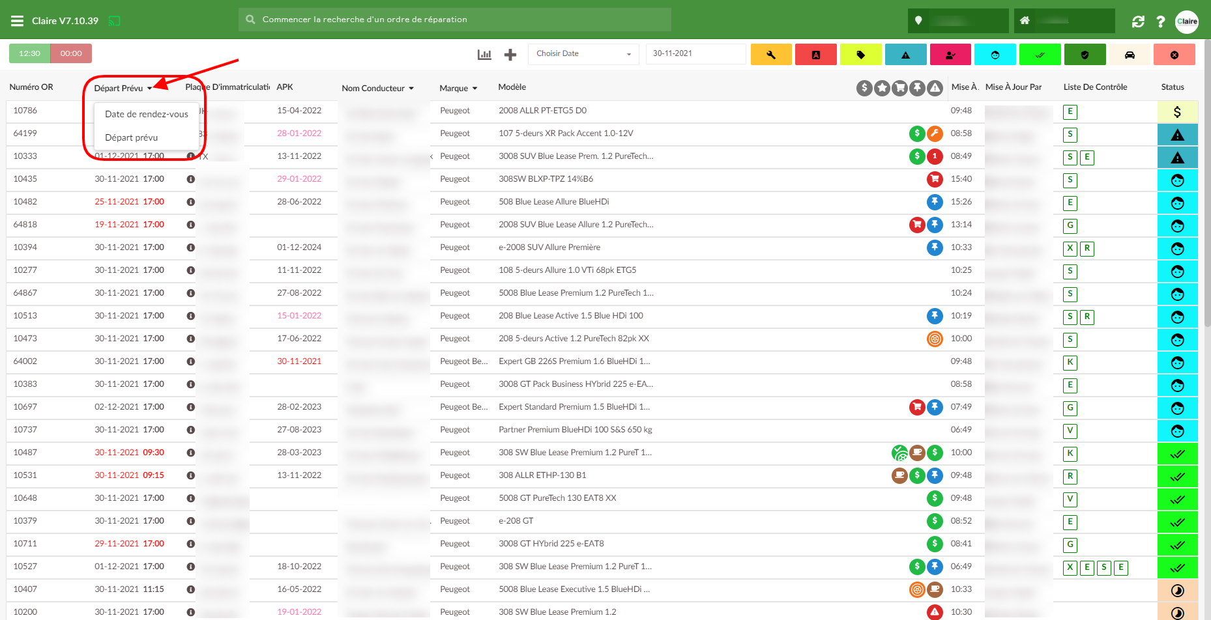Image resolution: width=1211 pixels, height=620 pixels.
Task: Click checklist badge E in row 10786
Action: (x=1070, y=111)
